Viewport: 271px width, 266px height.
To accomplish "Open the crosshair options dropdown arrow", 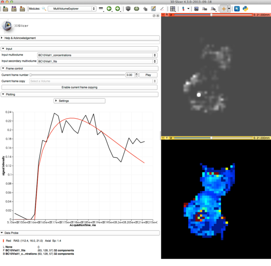I will point(229,9).
